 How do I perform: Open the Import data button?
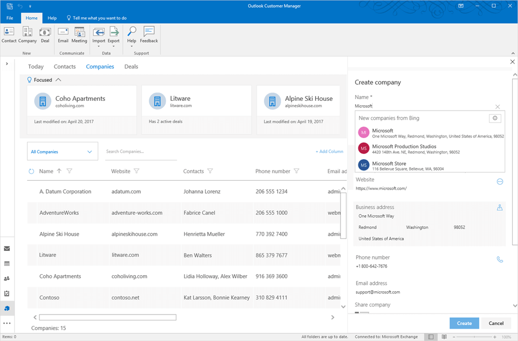click(x=98, y=36)
